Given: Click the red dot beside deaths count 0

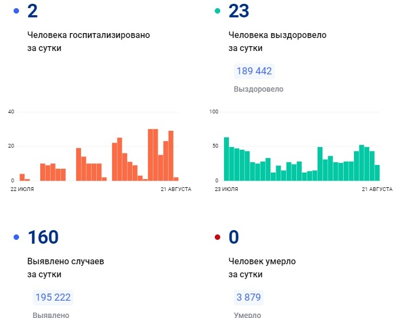Looking at the screenshot, I should coord(218,237).
